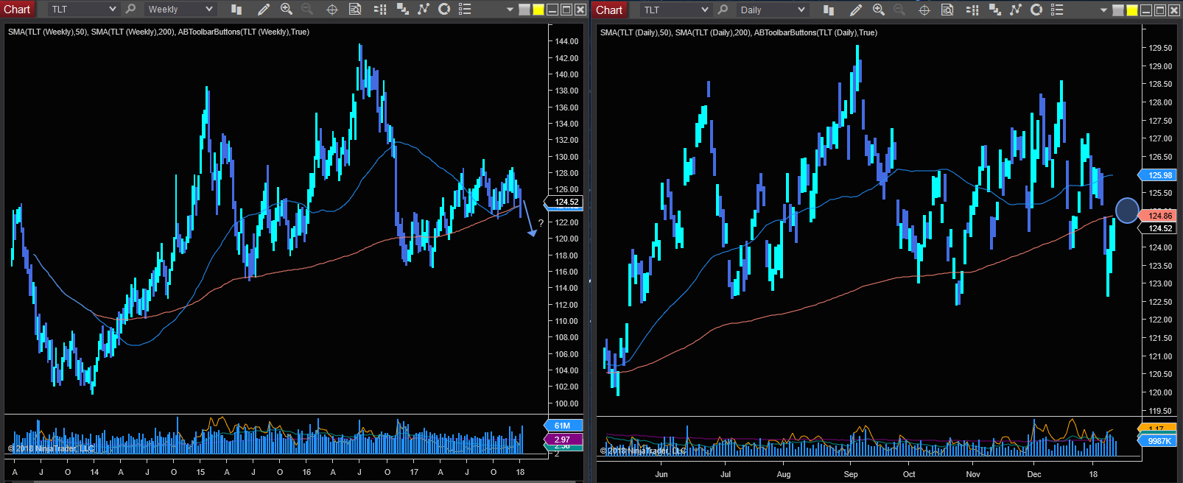Click the 124.52 price marker on the Weekly chart

(x=564, y=202)
